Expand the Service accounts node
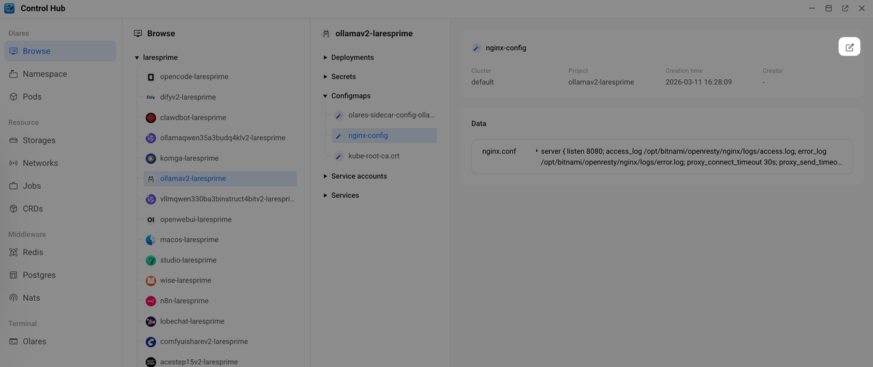This screenshot has height=367, width=873. tap(325, 177)
